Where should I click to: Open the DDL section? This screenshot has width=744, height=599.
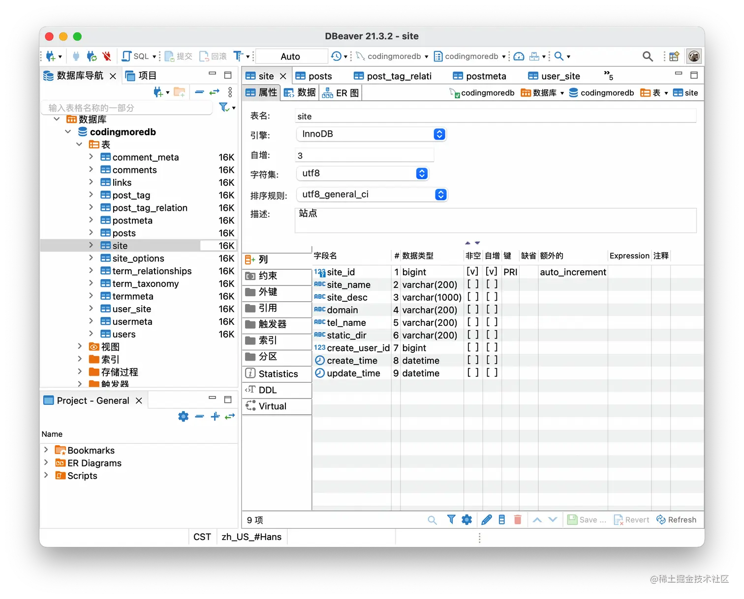[277, 390]
